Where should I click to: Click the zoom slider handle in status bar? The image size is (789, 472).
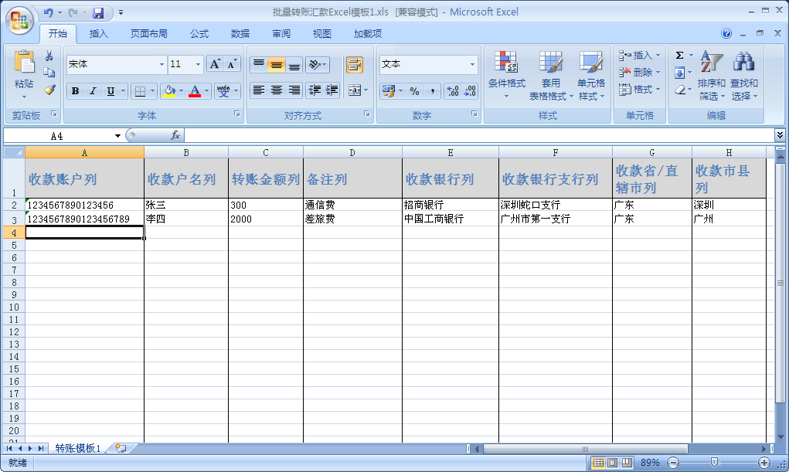714,463
